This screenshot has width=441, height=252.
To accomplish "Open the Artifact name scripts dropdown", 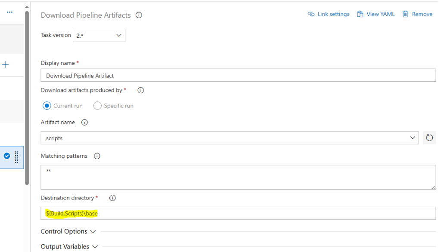I will [x=230, y=138].
